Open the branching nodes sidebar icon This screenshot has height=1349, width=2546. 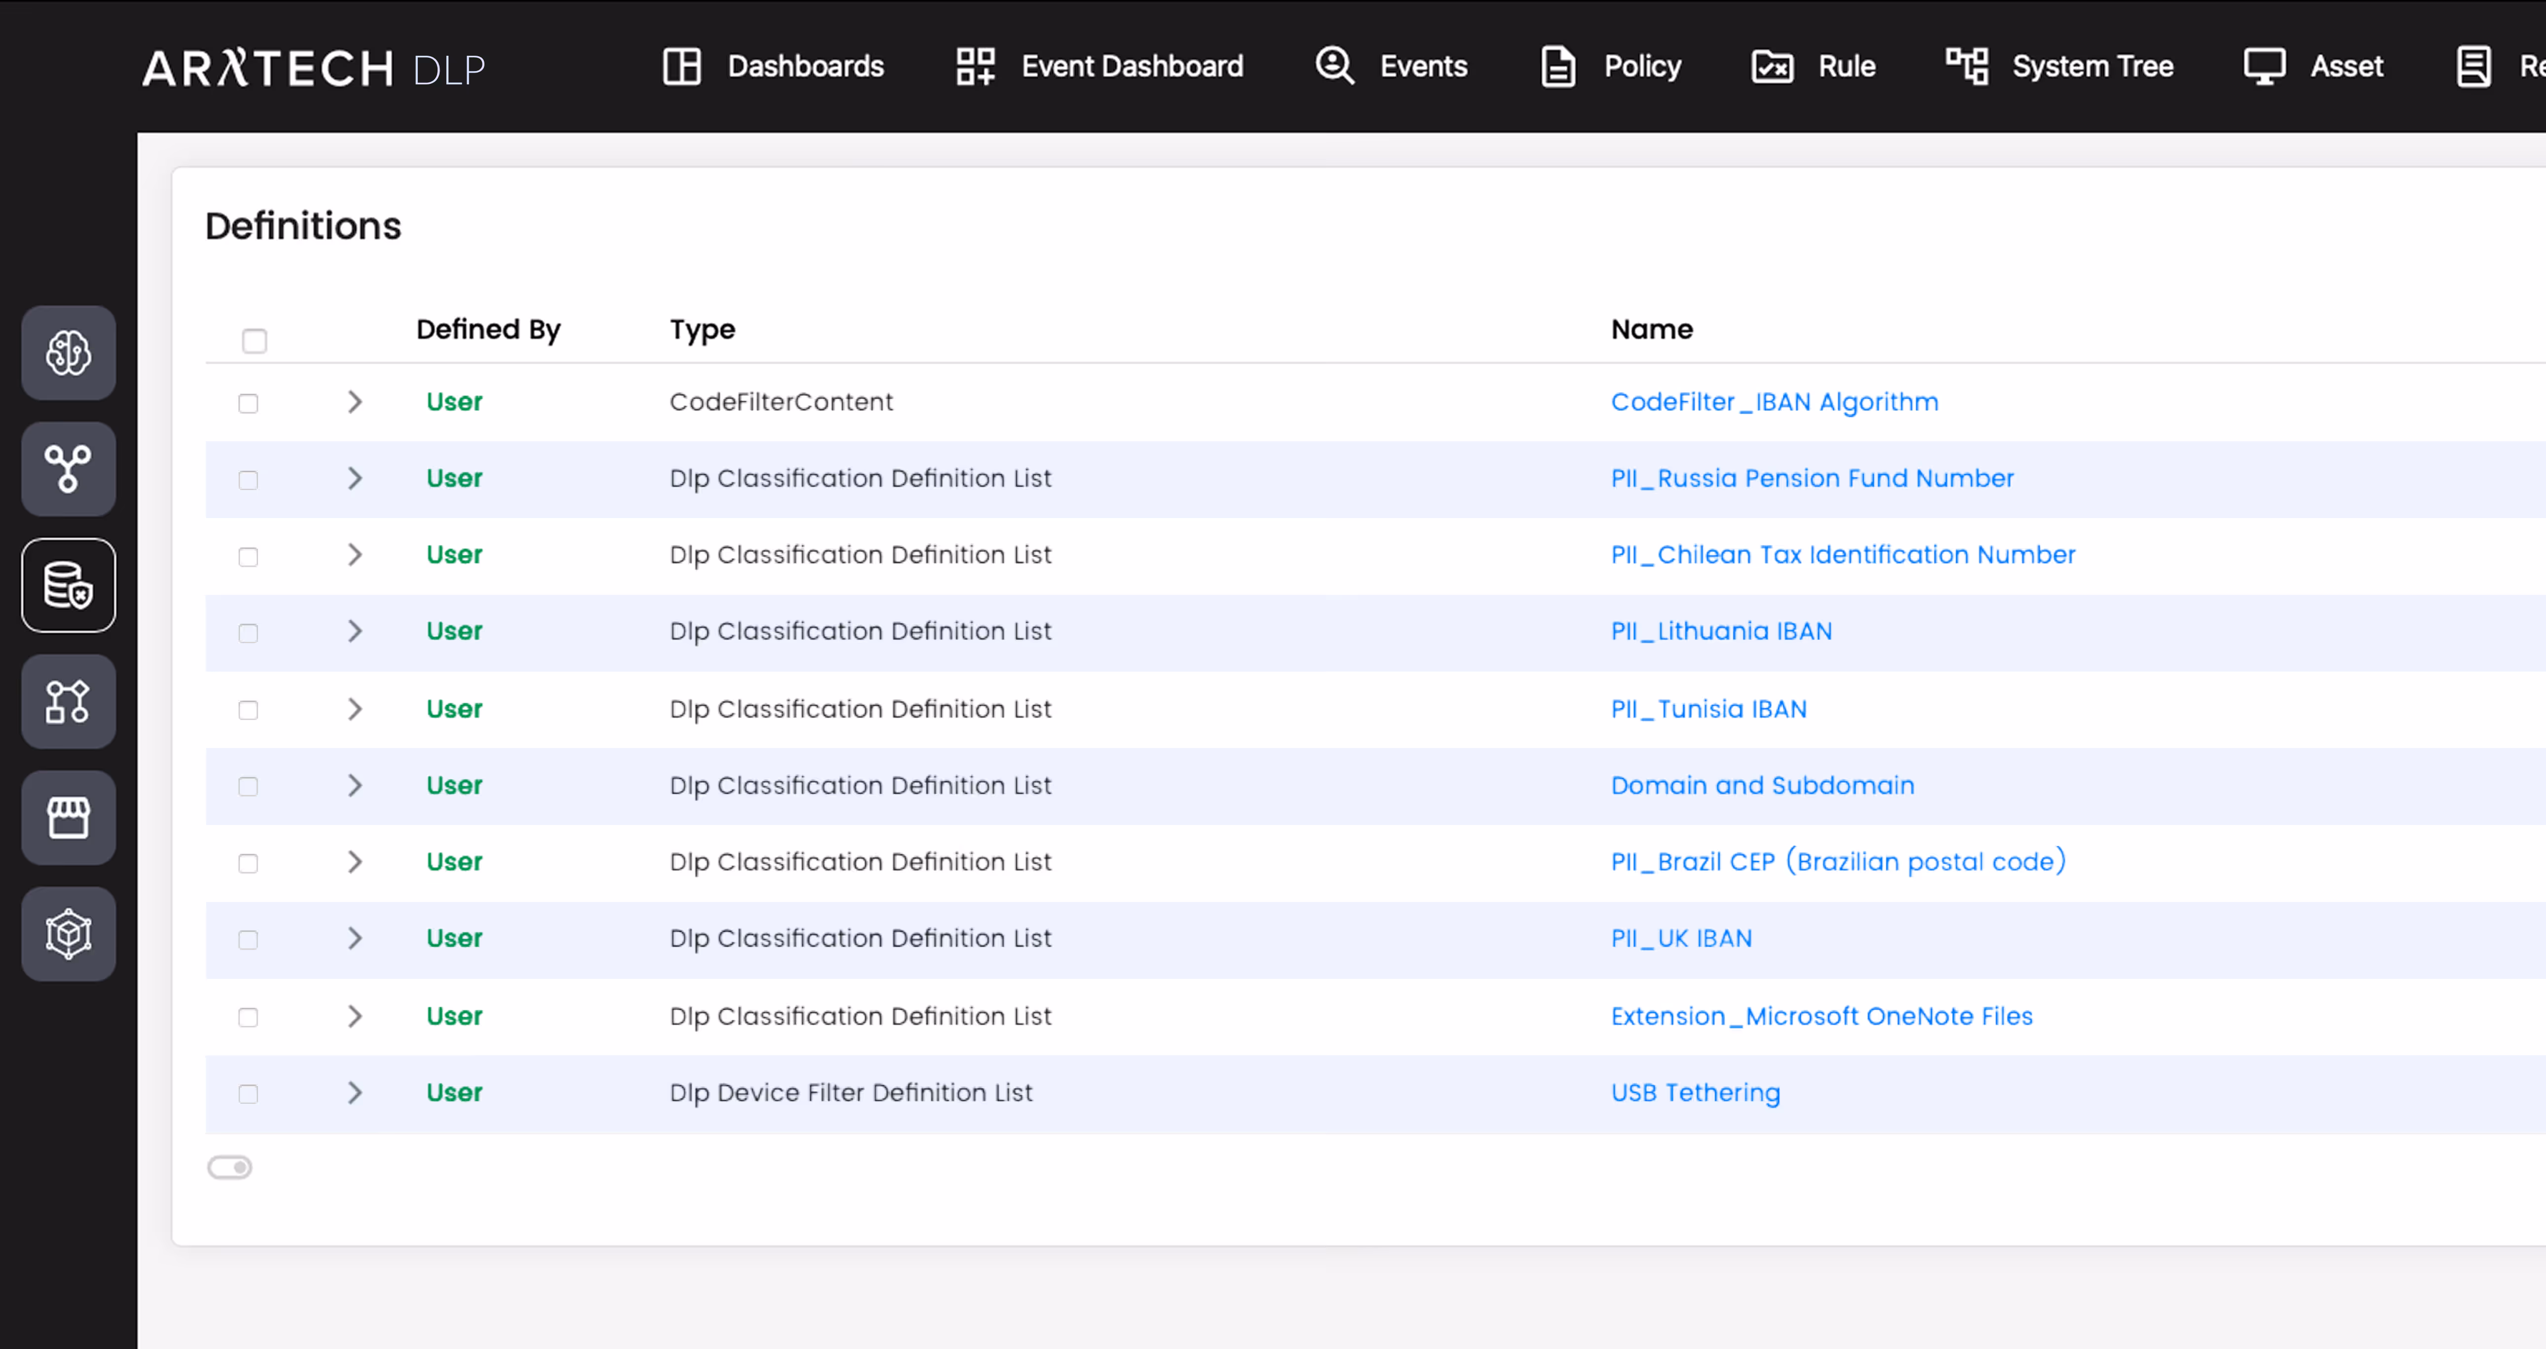[x=68, y=468]
